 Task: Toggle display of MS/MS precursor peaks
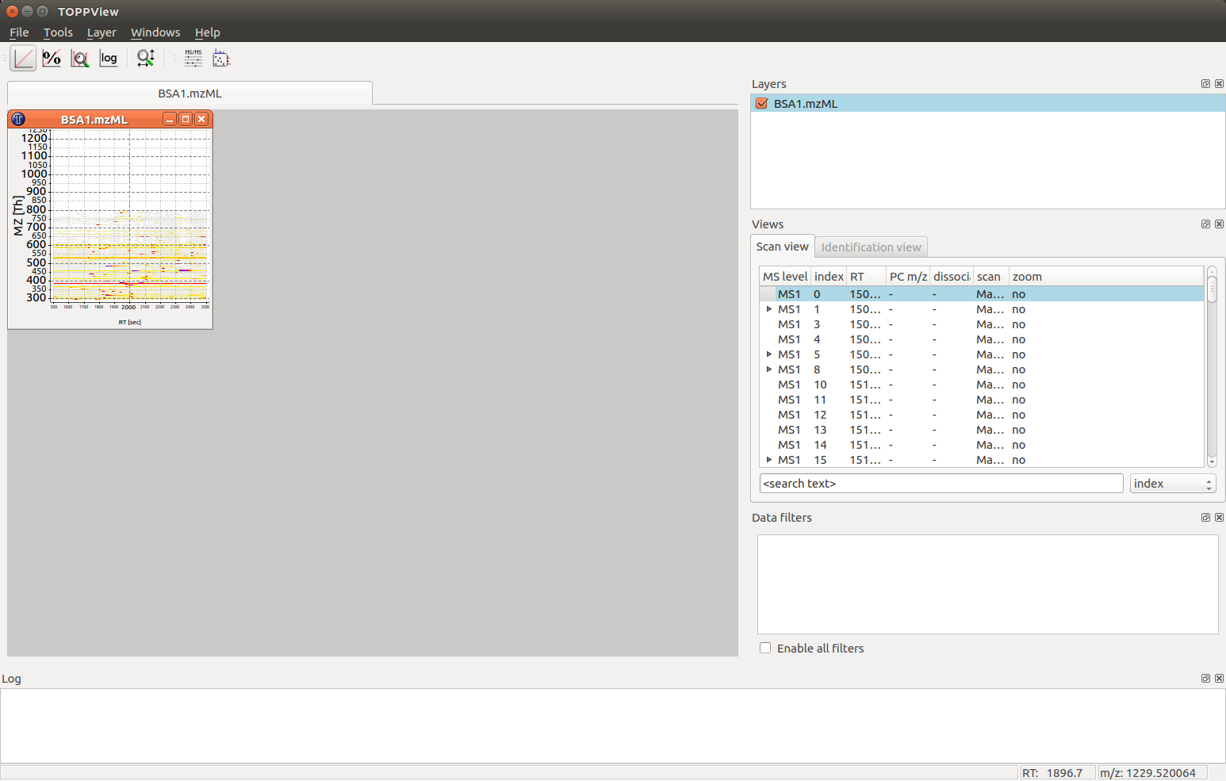click(193, 58)
